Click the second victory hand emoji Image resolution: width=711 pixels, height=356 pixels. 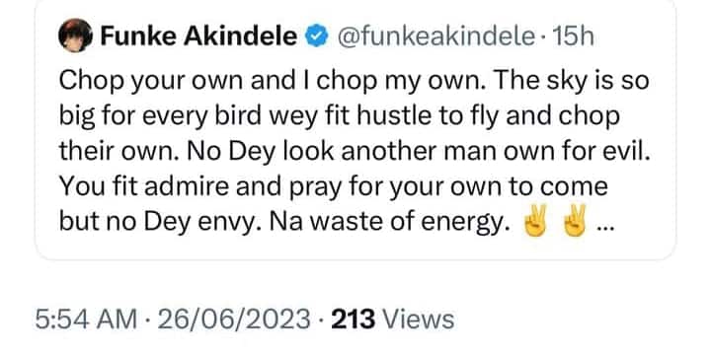coord(575,221)
